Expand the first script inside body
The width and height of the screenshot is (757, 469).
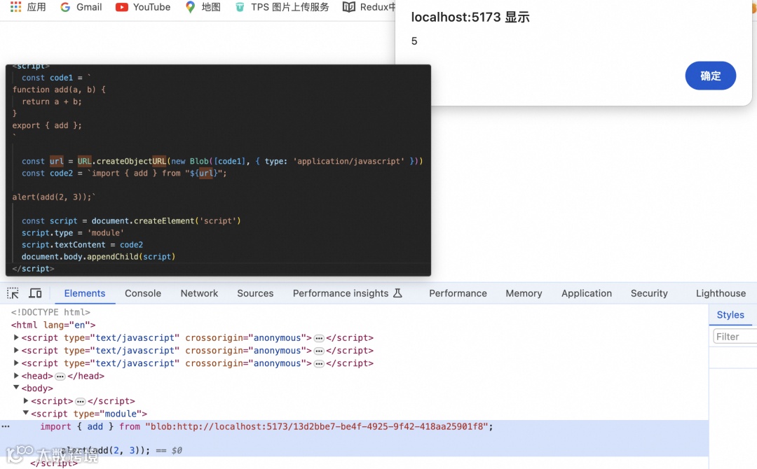click(x=26, y=400)
